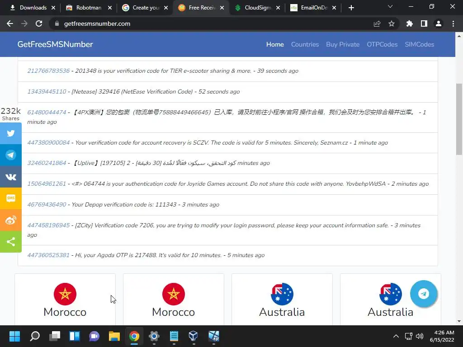Open number 15064961261 link
Screen dimensions: 463x347
pos(47,184)
